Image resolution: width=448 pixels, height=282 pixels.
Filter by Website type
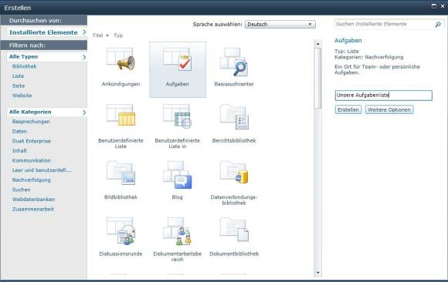[x=22, y=96]
